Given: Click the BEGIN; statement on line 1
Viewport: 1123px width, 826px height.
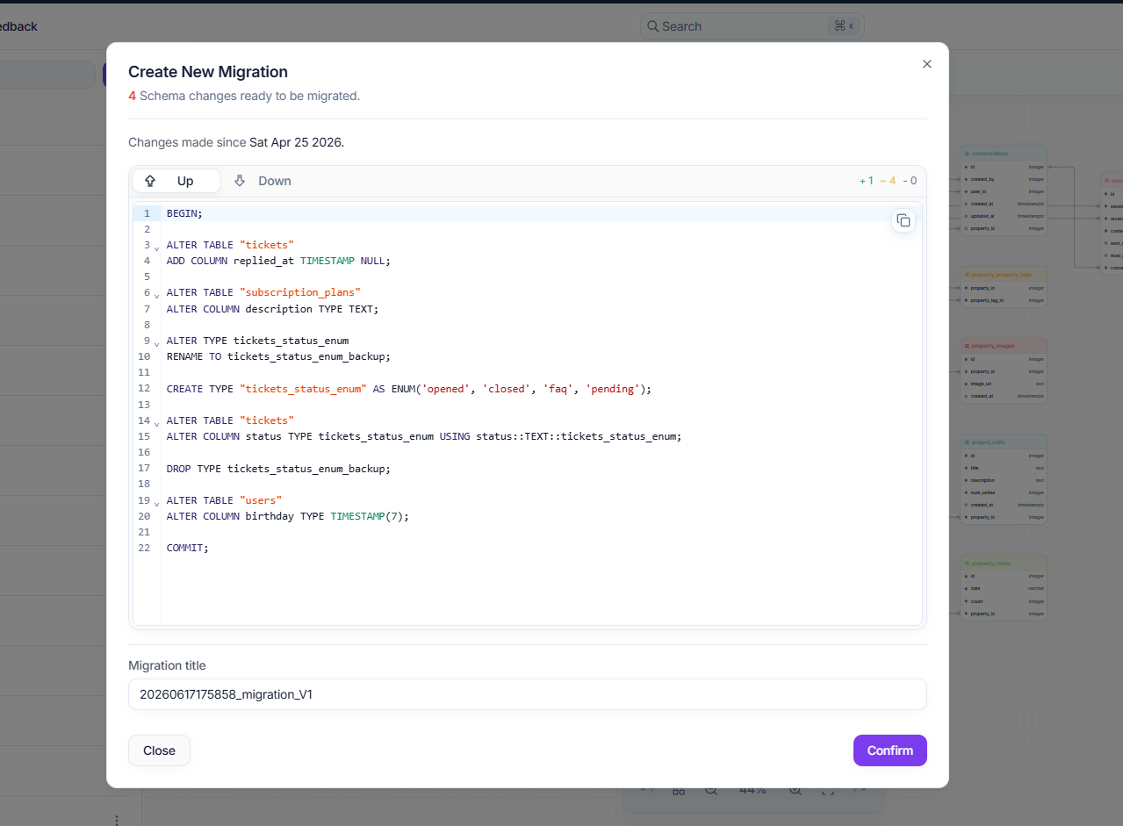Looking at the screenshot, I should [184, 213].
